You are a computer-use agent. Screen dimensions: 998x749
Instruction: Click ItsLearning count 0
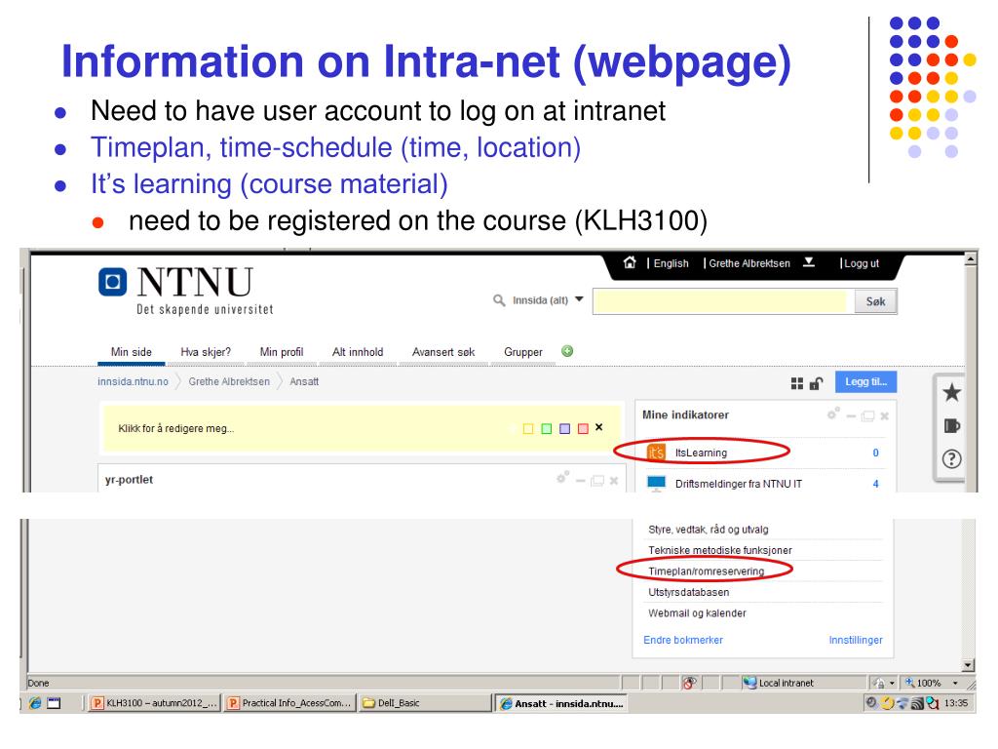[876, 453]
